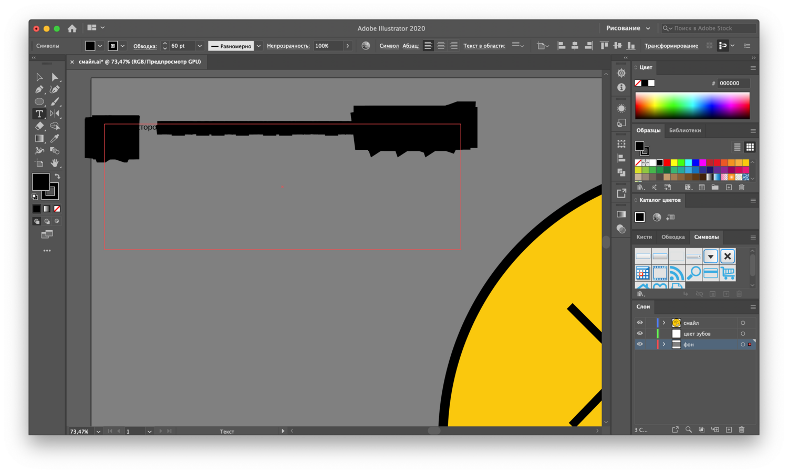Open the Pathfinder panel icon
This screenshot has height=473, width=788.
coord(621,172)
